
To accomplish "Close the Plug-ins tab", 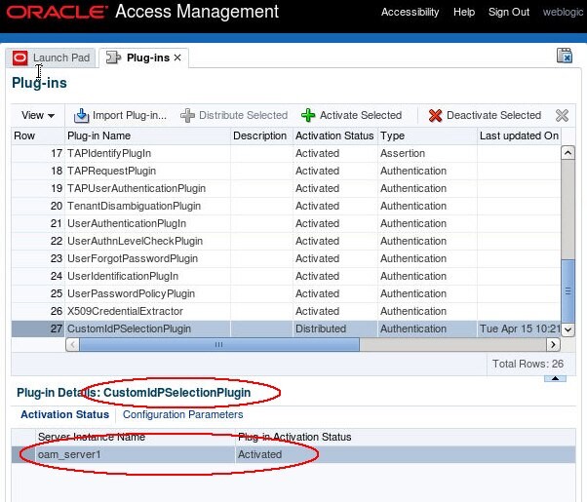I will [x=177, y=58].
